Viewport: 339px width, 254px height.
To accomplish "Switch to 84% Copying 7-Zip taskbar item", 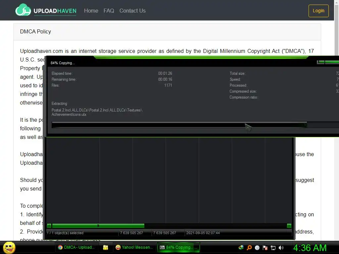I will (x=178, y=247).
